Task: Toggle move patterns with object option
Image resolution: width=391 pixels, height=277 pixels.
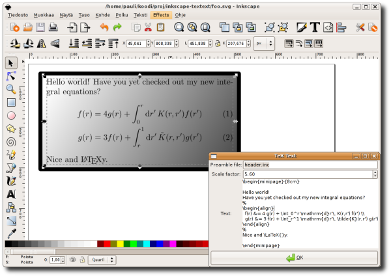Action: pyautogui.click(x=319, y=44)
